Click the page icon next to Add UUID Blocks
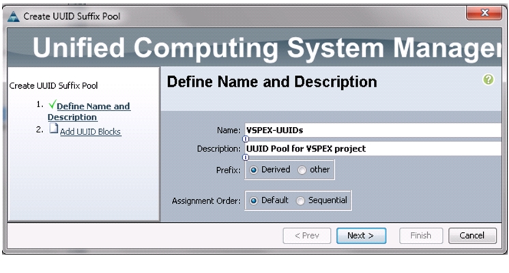Viewport: 509px width, 273px height. point(54,128)
